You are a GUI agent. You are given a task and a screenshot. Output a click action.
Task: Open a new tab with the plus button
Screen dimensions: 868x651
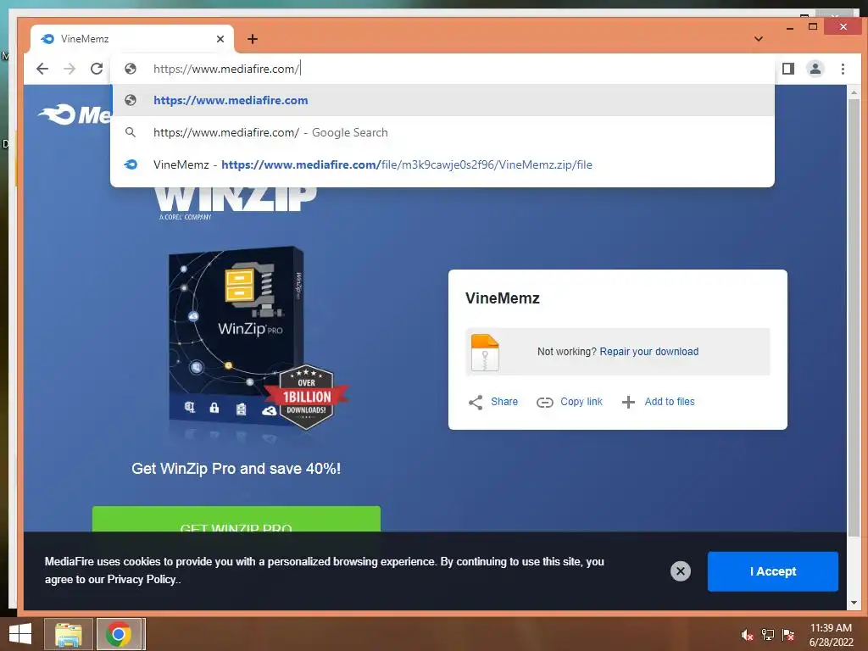point(253,39)
